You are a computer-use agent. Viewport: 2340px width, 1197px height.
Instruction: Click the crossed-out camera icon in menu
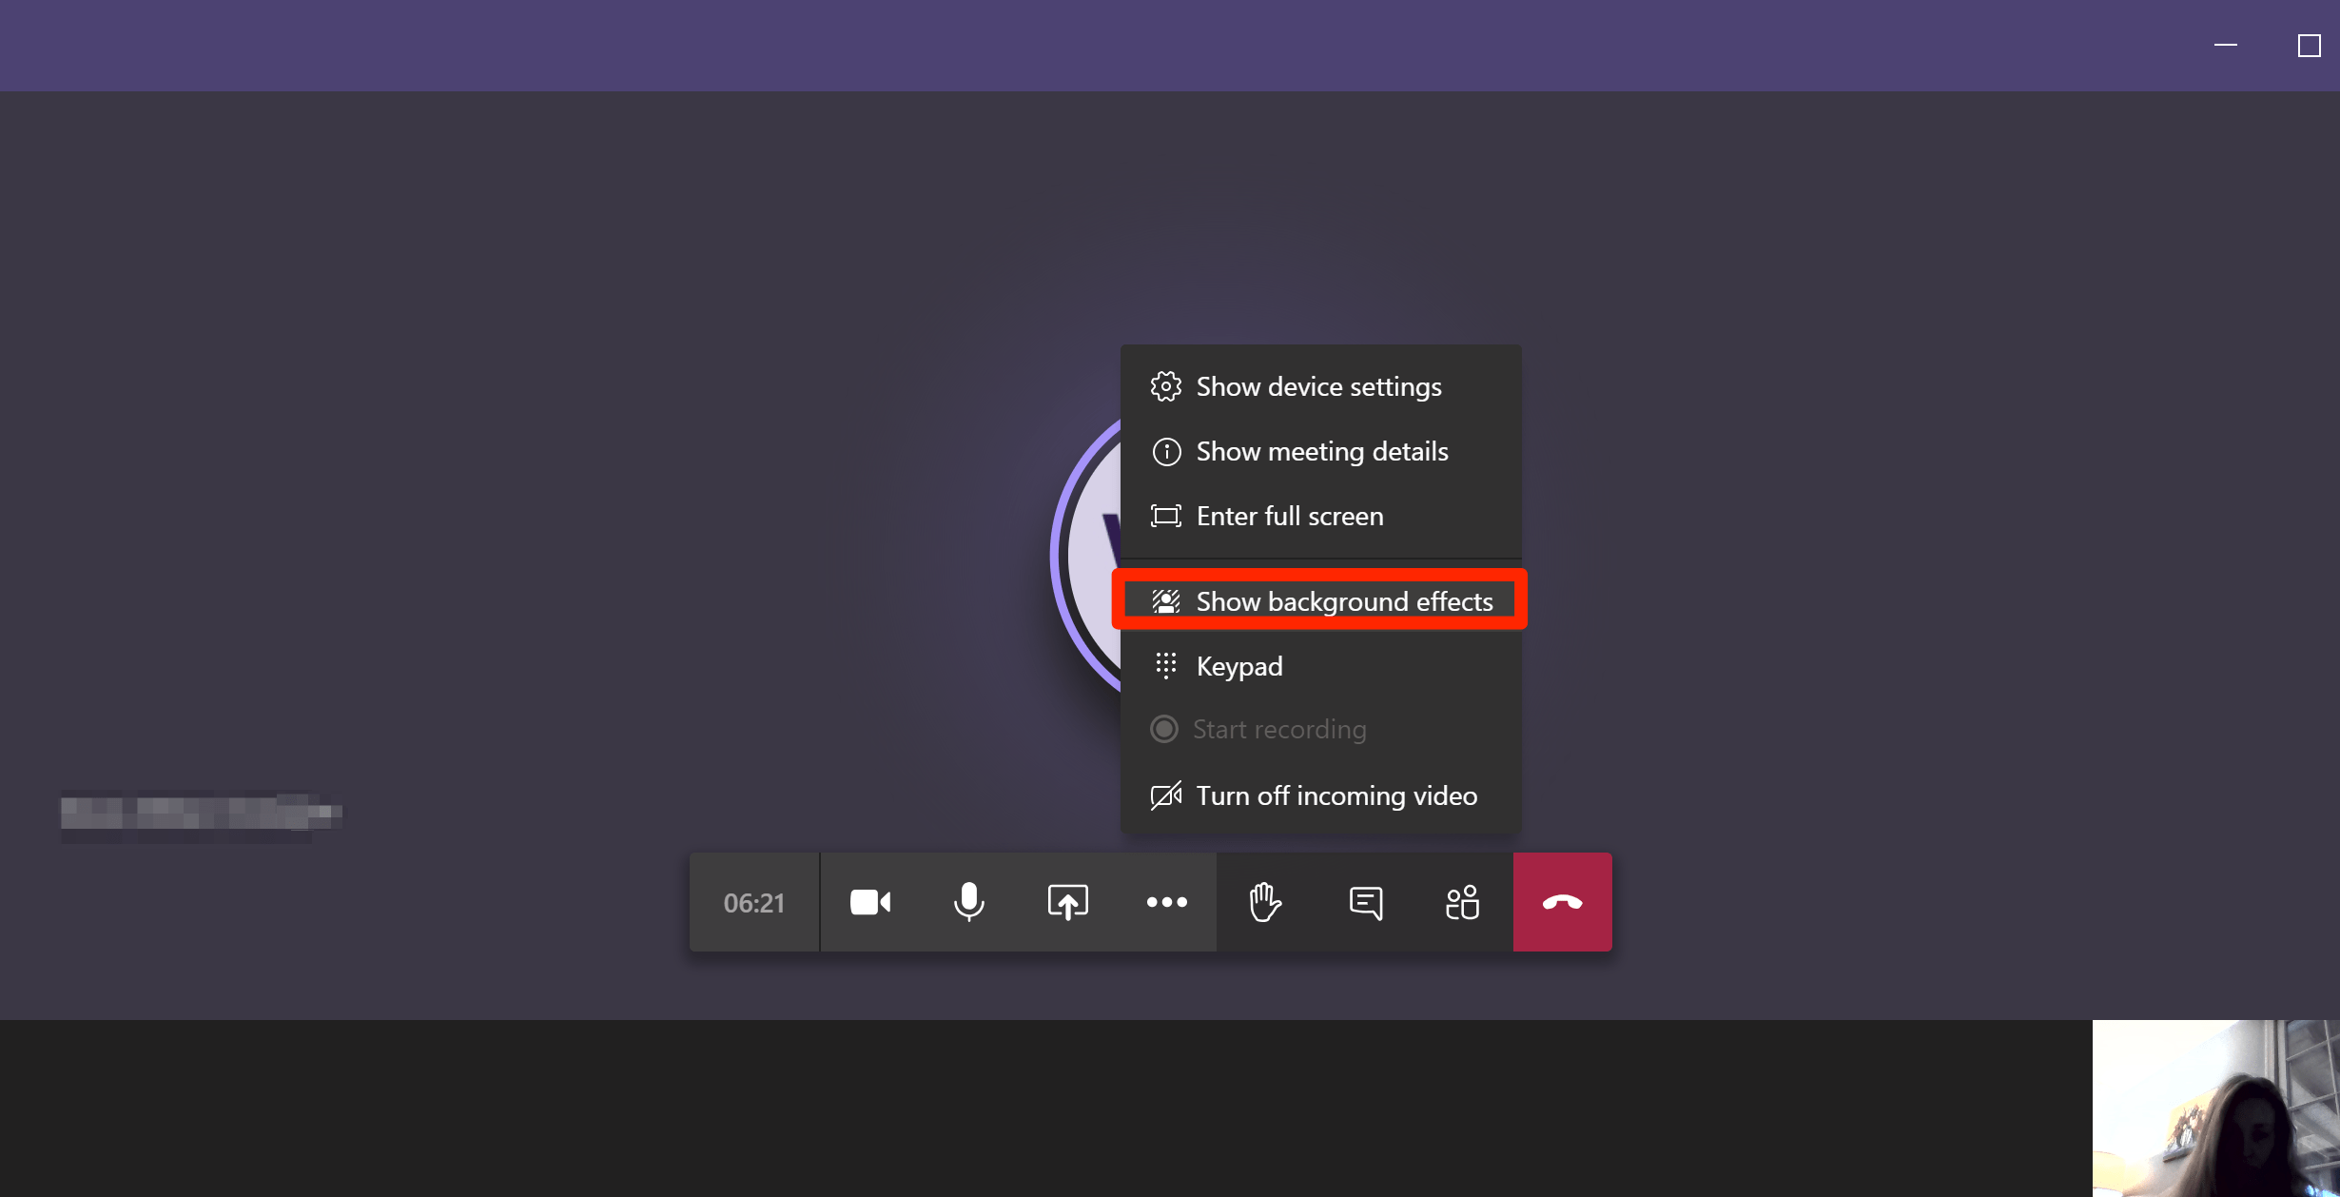[x=1165, y=795]
